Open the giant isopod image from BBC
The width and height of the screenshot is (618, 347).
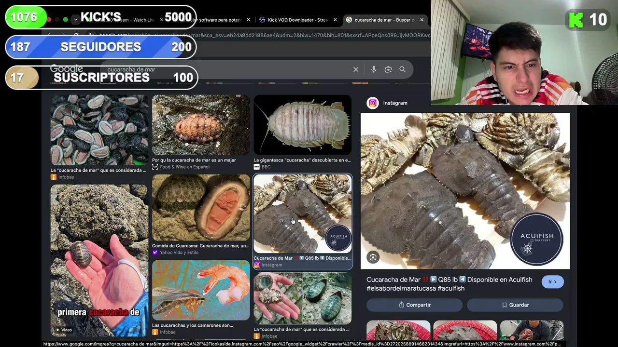(x=303, y=125)
